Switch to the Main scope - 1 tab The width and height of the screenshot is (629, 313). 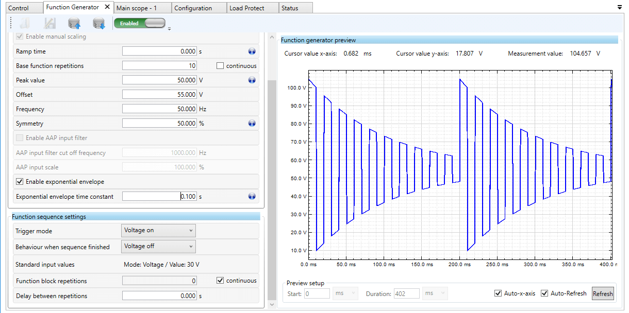pos(137,8)
